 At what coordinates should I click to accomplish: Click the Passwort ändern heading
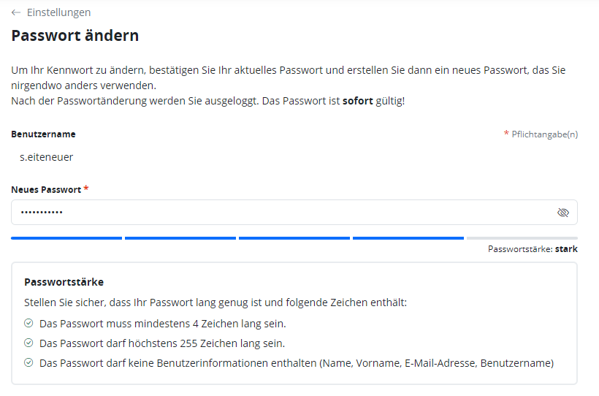[75, 36]
